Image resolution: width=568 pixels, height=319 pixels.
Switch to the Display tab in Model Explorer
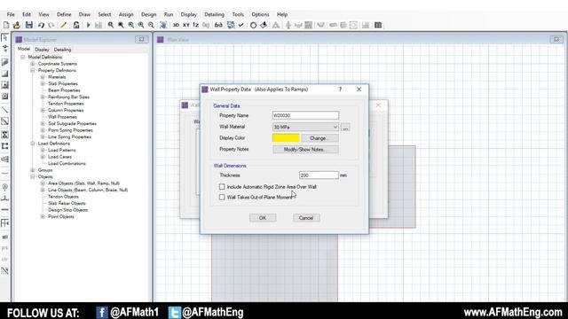(42, 50)
